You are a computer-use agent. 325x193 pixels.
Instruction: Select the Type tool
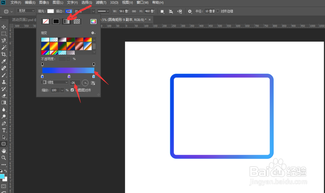point(4,130)
